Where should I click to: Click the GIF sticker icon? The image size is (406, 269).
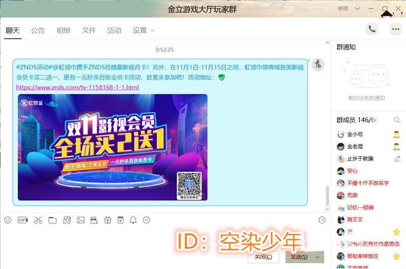tap(22, 220)
